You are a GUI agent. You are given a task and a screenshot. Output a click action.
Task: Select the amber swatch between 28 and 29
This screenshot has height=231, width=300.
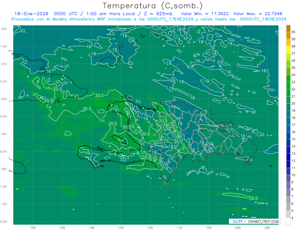coord(288,43)
